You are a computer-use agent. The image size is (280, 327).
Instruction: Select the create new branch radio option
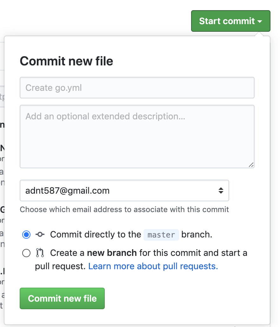tap(26, 253)
